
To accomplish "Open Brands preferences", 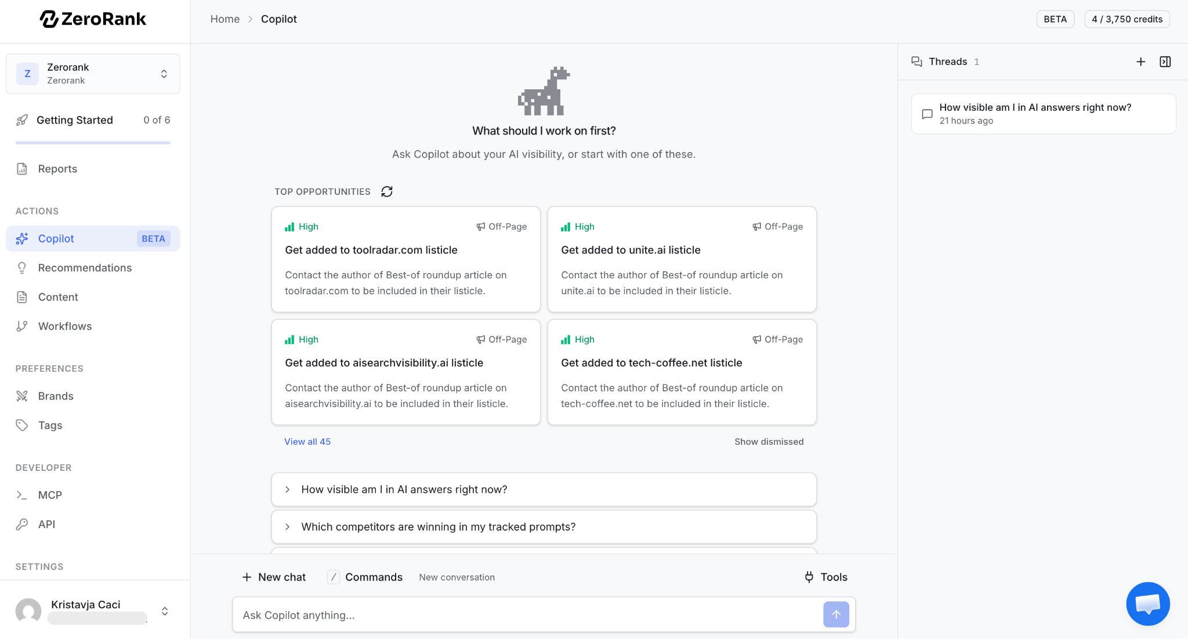I will [93, 396].
